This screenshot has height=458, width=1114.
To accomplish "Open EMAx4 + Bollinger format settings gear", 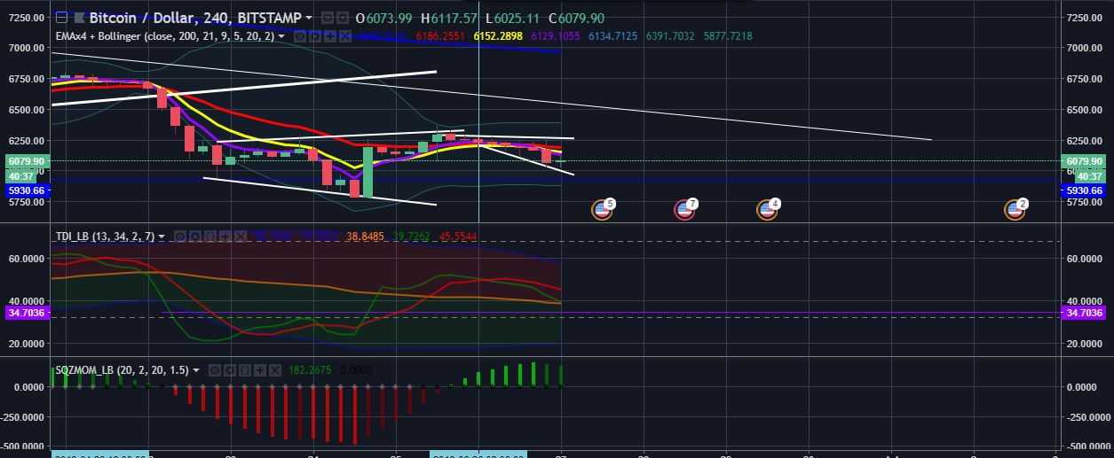I will pyautogui.click(x=315, y=36).
